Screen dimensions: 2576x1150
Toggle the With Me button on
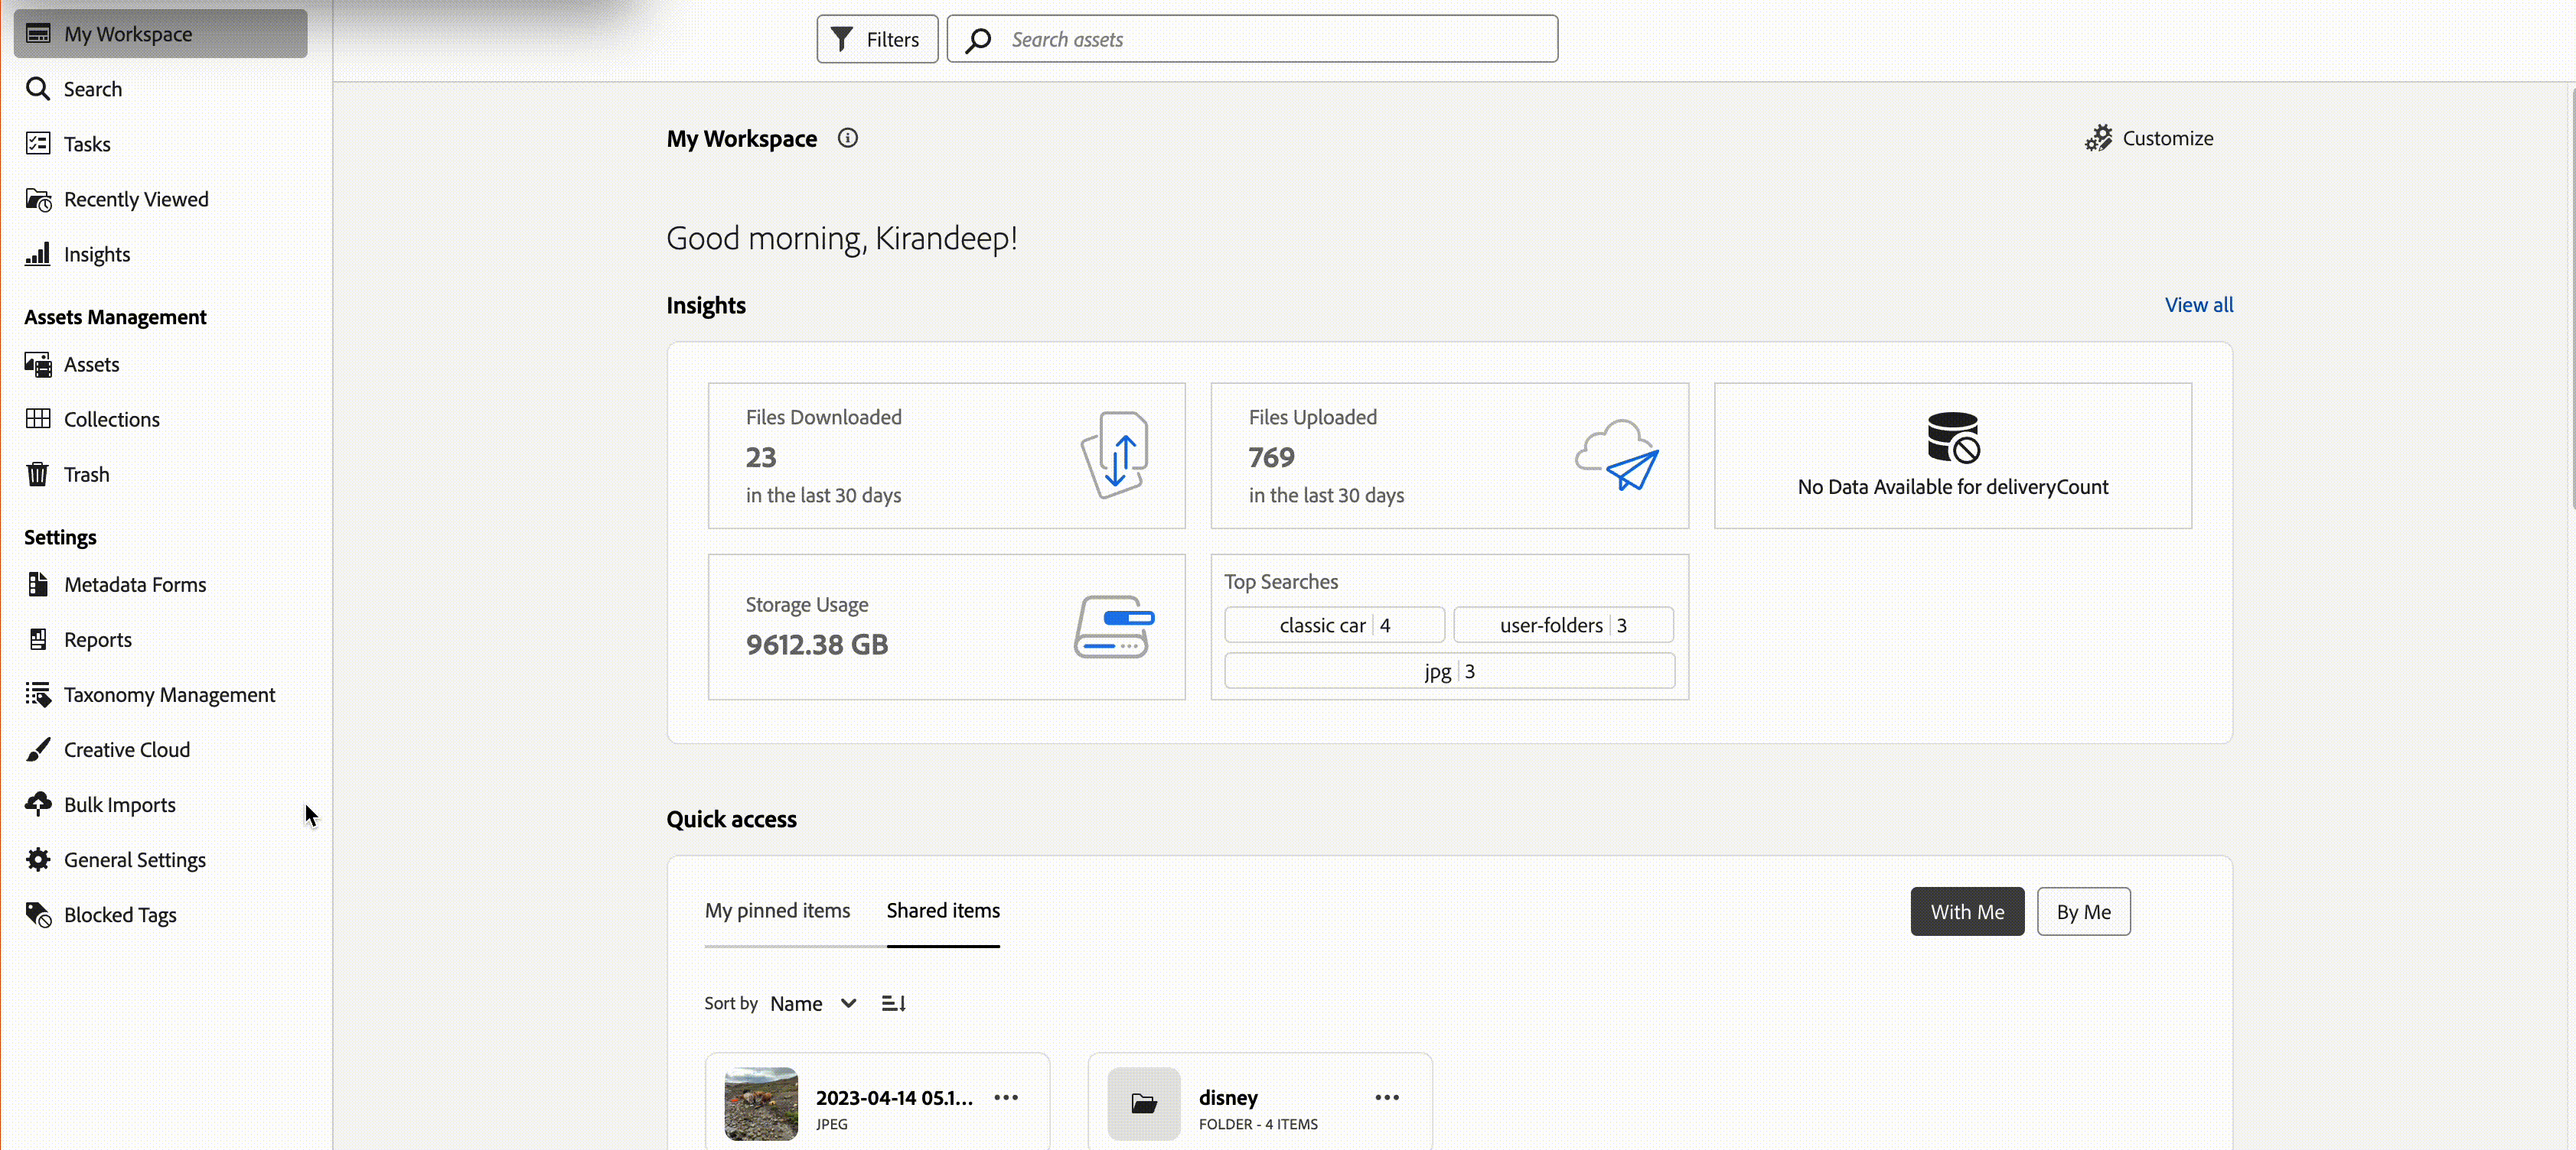coord(1967,911)
